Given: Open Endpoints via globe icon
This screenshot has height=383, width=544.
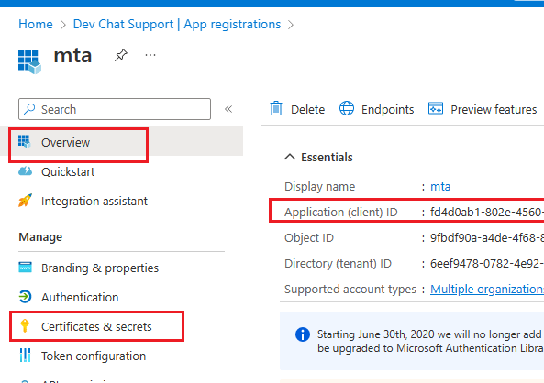Looking at the screenshot, I should [347, 108].
